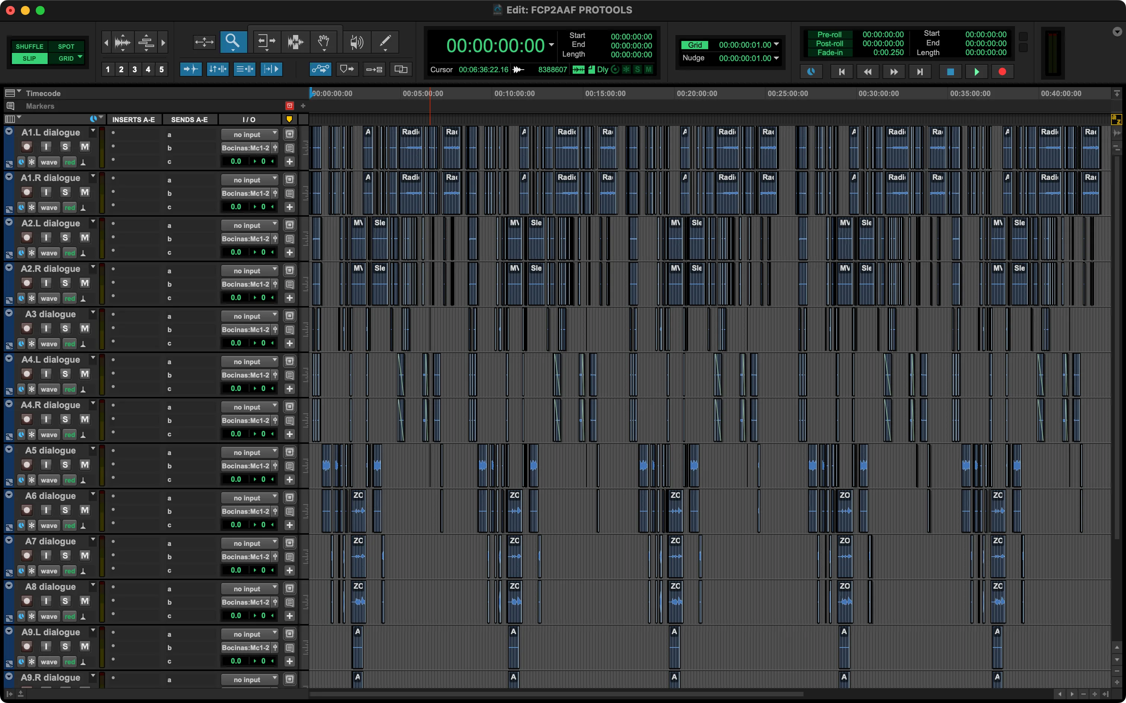The width and height of the screenshot is (1126, 703).
Task: Click A7 dialogue volume value 0.0
Action: point(236,570)
